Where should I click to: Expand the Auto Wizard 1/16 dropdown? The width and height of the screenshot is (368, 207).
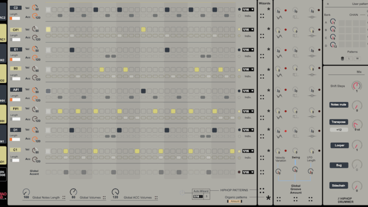pos(198,196)
